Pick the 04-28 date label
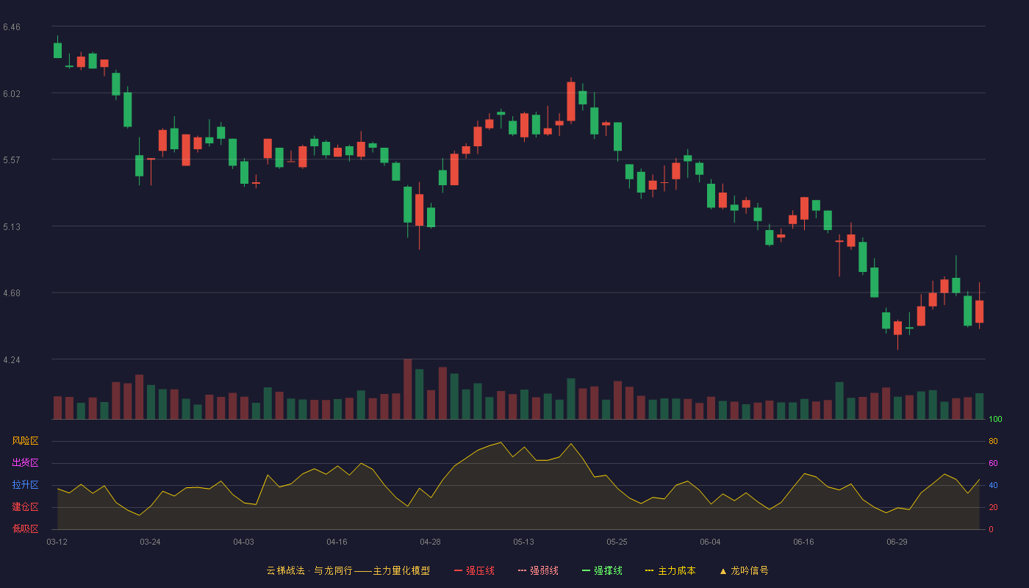 (x=430, y=542)
